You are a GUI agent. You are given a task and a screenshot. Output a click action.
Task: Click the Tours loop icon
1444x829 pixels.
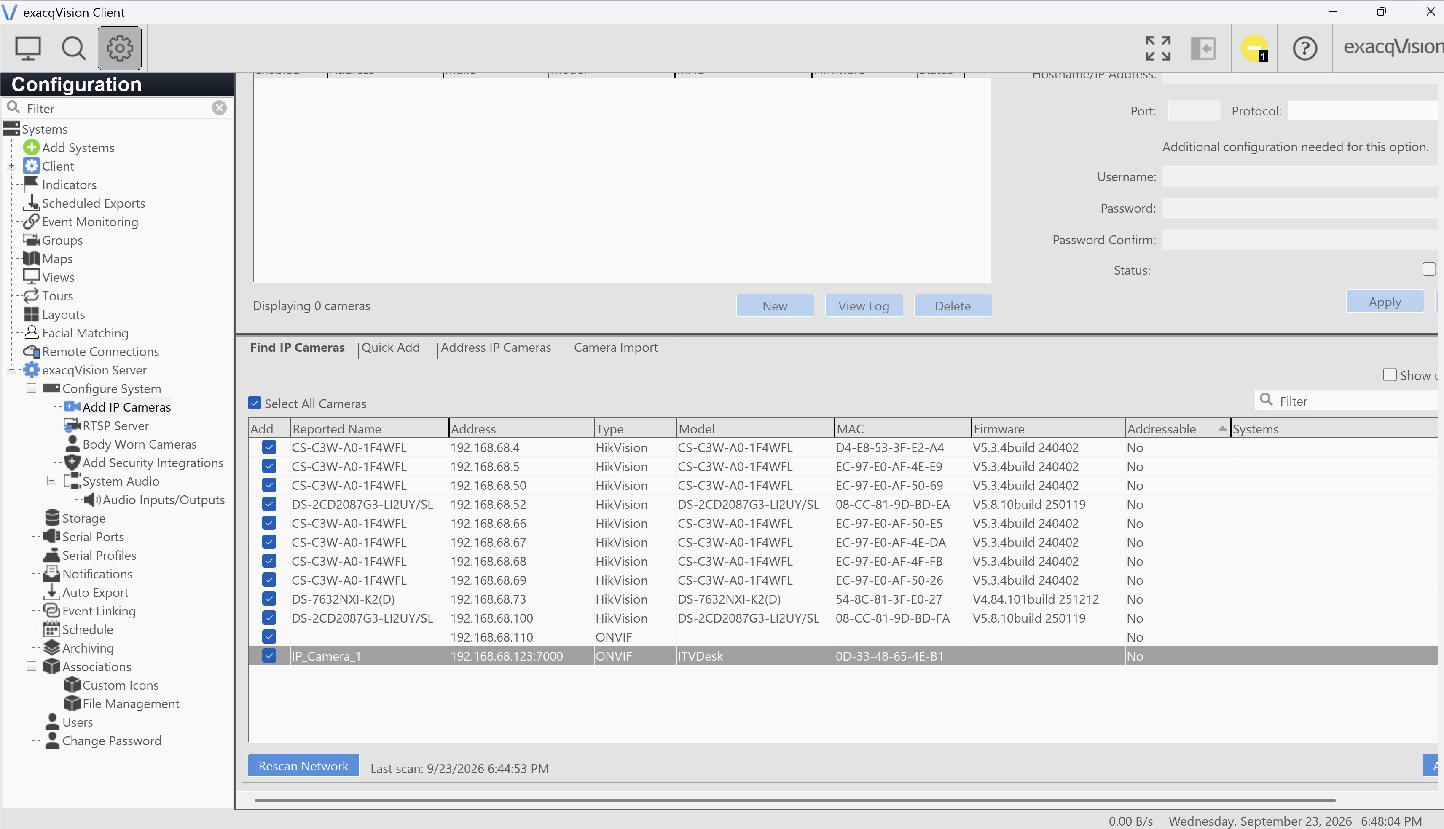tap(31, 296)
